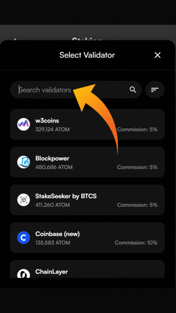The width and height of the screenshot is (176, 313).
Task: Click Blockpower's 480,686 ATOM amount
Action: coord(54,167)
